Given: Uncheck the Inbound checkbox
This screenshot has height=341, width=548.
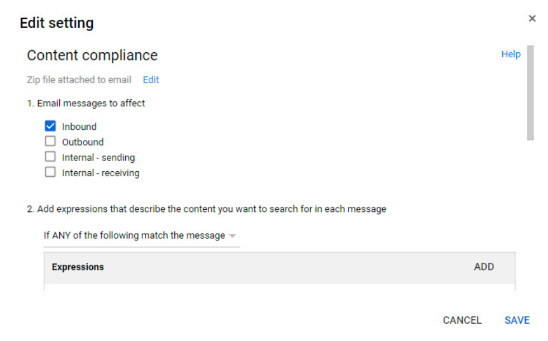Looking at the screenshot, I should point(50,126).
